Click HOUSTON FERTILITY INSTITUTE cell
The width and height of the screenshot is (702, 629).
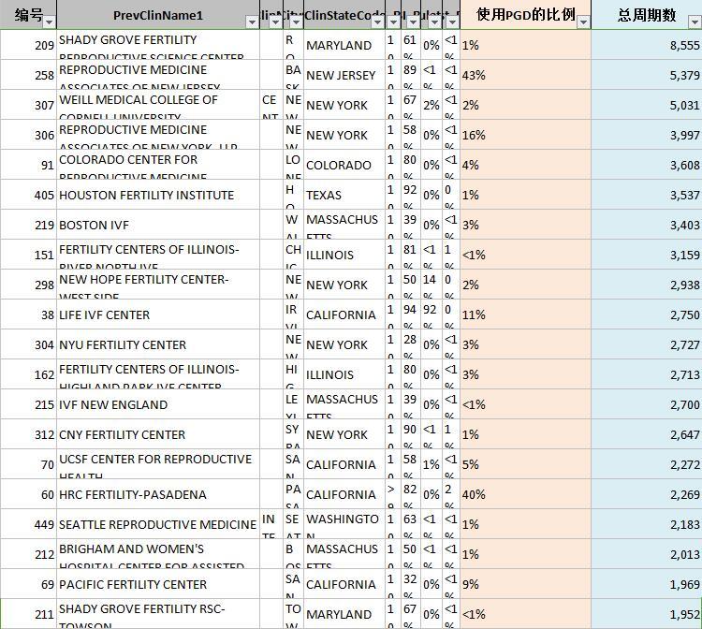158,195
